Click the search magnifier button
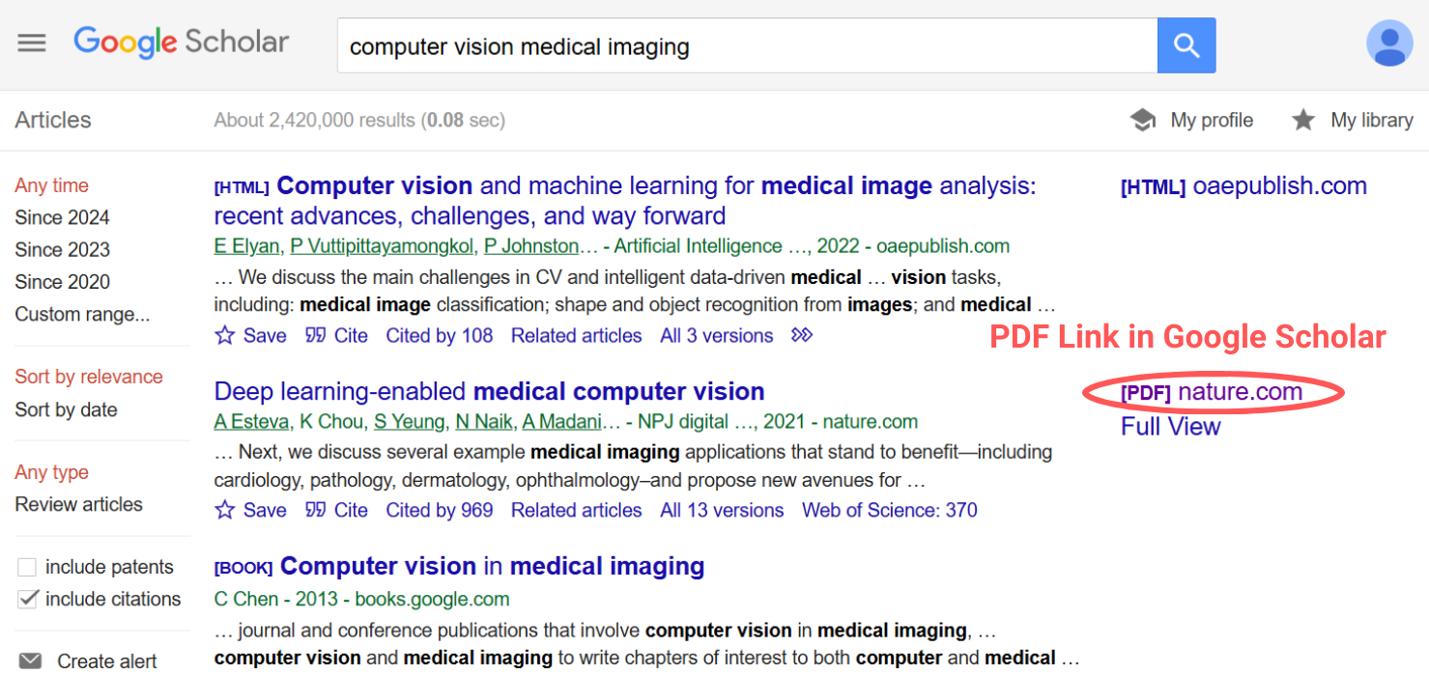Image resolution: width=1429 pixels, height=675 pixels. 1186,44
